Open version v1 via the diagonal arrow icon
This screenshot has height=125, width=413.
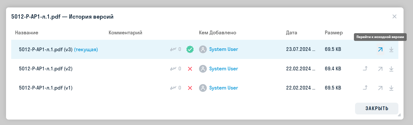tap(380, 88)
